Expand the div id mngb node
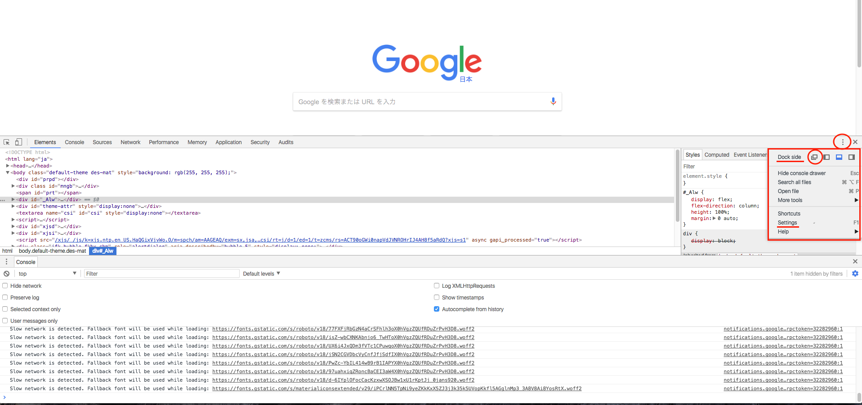Screen dimensions: 862x405 coord(13,186)
